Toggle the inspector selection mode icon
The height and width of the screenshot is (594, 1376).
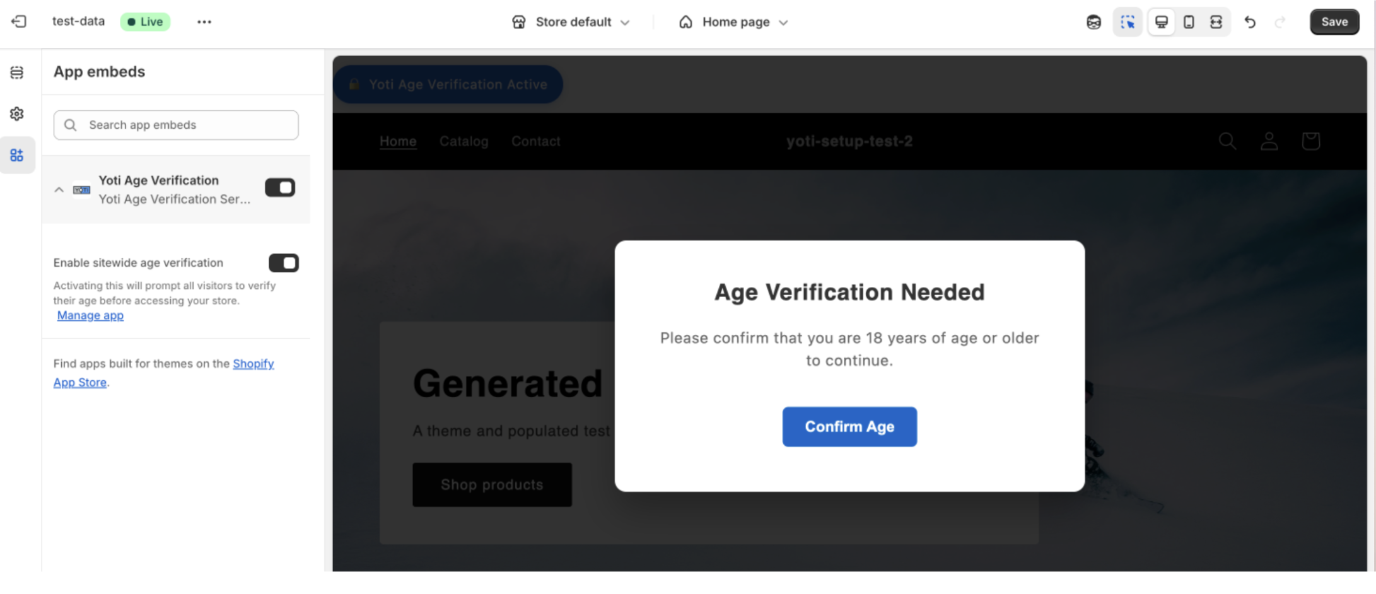click(1128, 22)
